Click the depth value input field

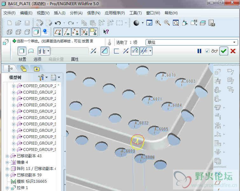coord(70,51)
